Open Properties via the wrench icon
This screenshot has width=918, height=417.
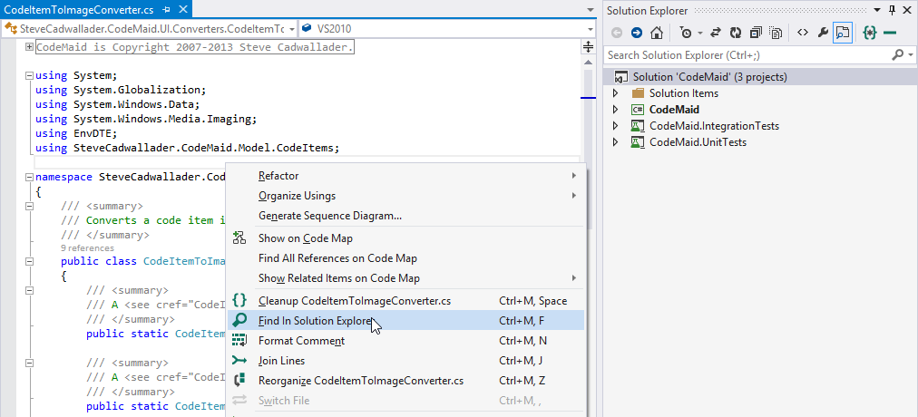823,33
